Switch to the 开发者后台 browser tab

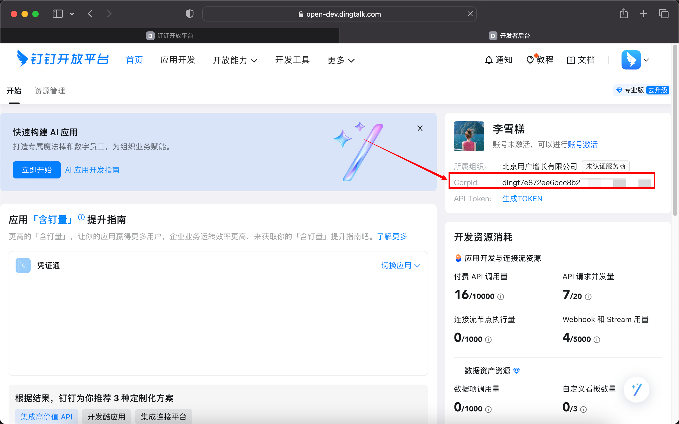click(509, 36)
